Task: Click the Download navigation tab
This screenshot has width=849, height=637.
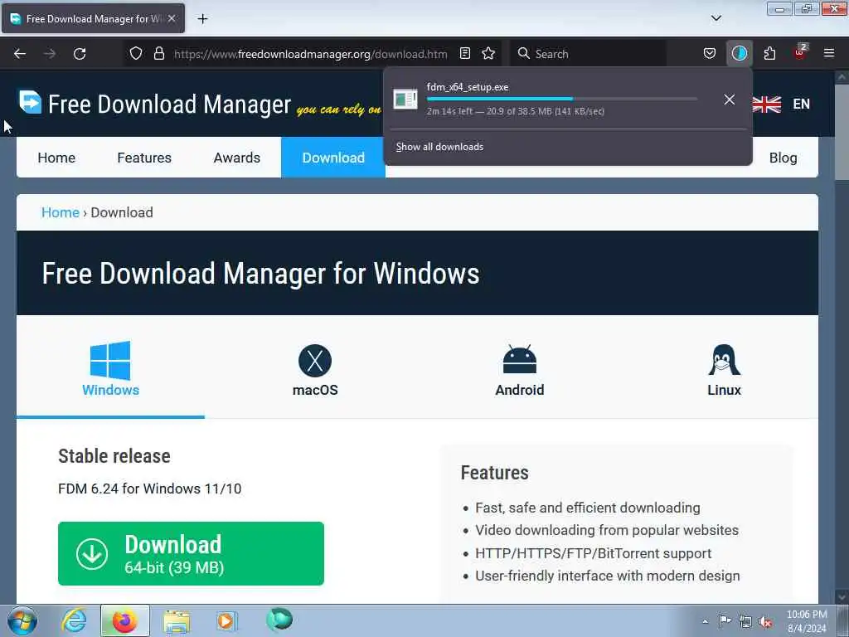Action: click(333, 158)
